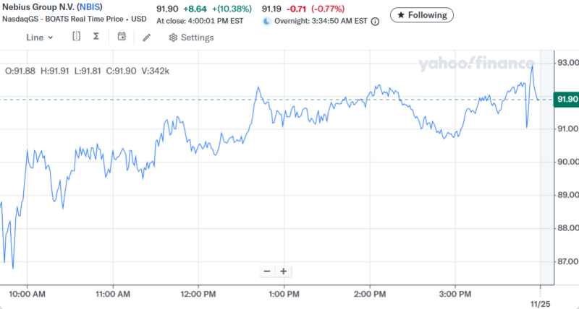Click the 91.90 current price label
579x309 pixels.
(x=565, y=99)
